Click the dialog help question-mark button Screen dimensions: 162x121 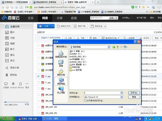click(x=135, y=42)
